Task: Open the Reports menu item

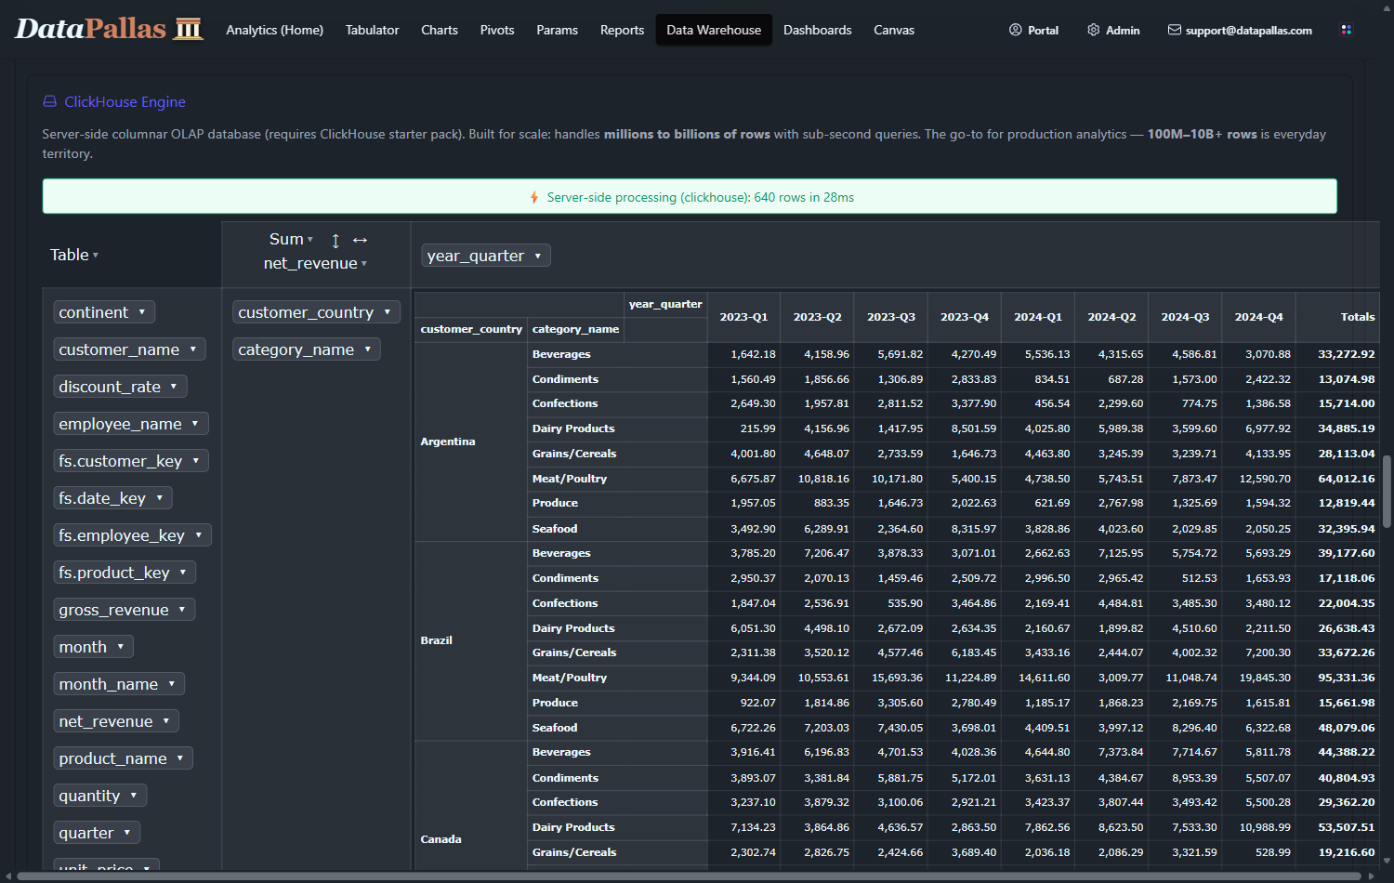Action: pos(623,30)
